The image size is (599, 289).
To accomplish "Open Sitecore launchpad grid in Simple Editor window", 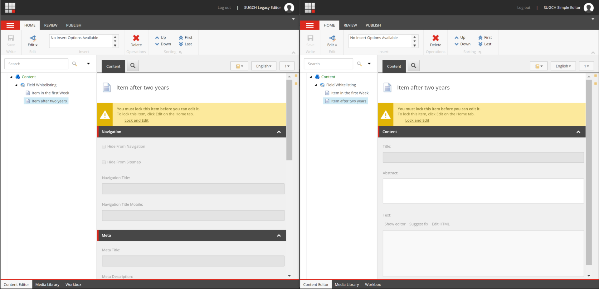I will click(310, 7).
